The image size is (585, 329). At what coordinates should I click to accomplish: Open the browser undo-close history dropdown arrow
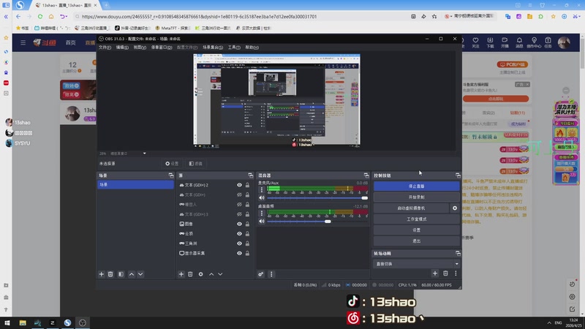pyautogui.click(x=67, y=16)
